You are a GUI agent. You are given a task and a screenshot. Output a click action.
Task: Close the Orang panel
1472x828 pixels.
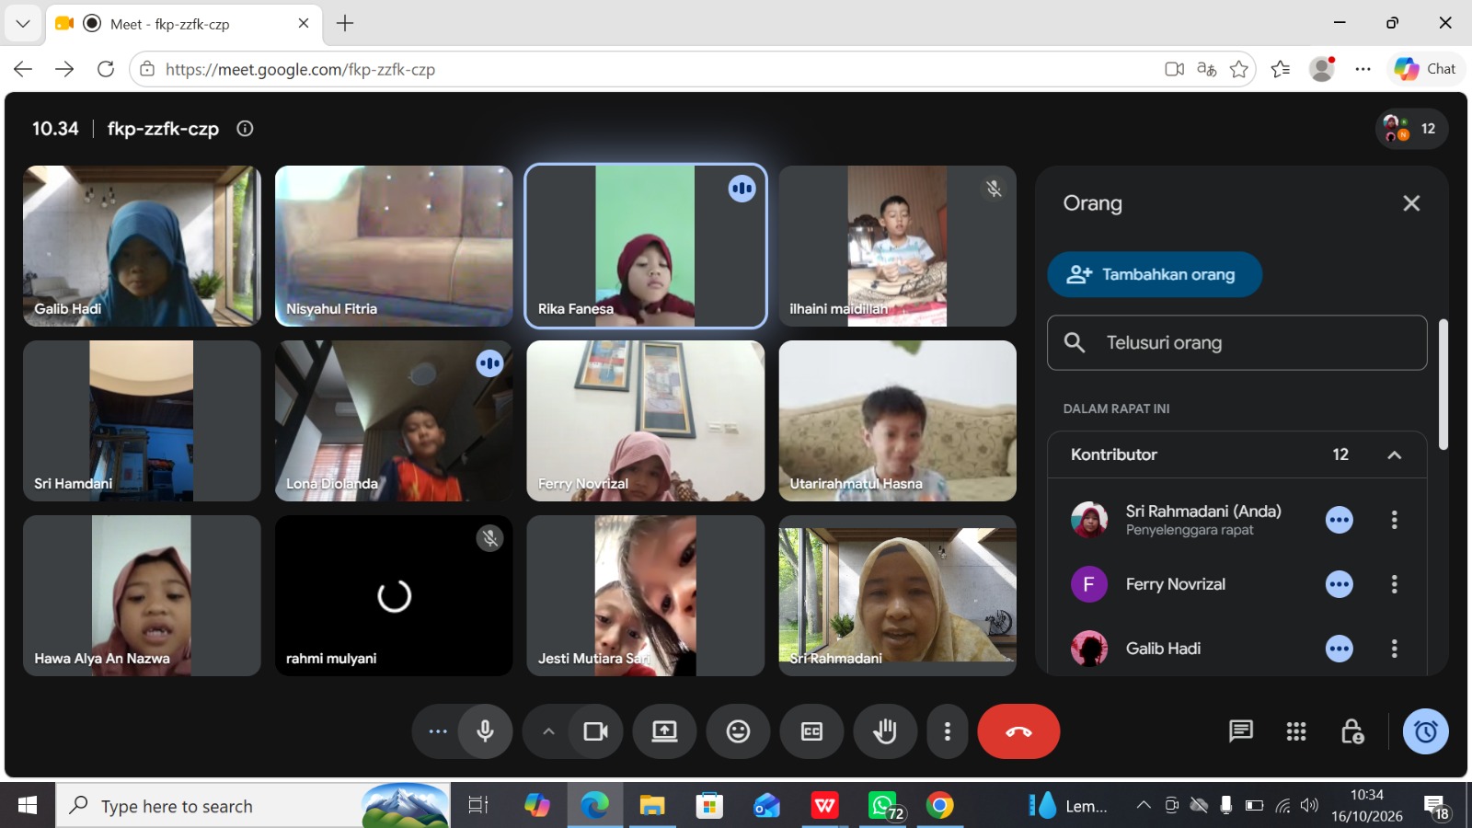1411,203
